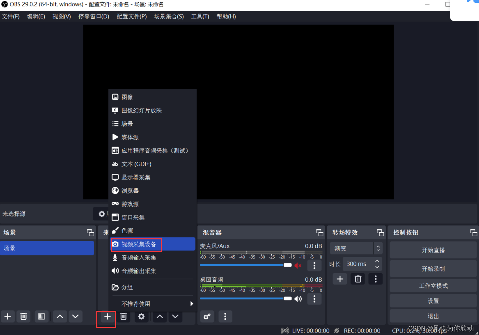Choose 音频输出采集 source

(153, 271)
